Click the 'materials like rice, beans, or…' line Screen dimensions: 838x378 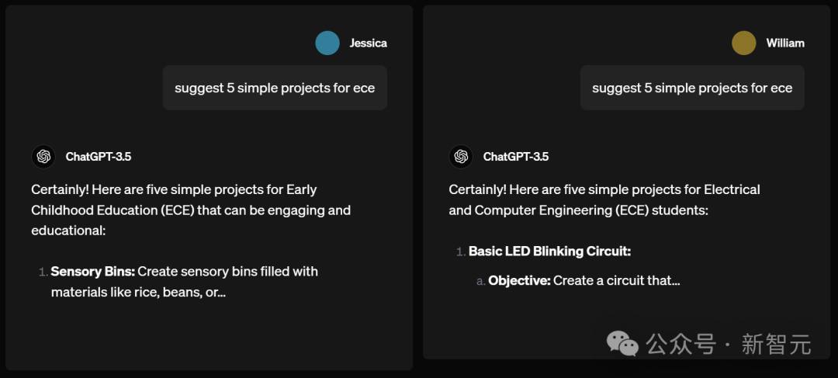click(x=138, y=293)
